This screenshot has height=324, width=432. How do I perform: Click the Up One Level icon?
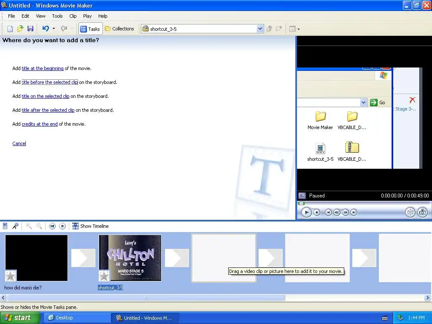coord(270,29)
